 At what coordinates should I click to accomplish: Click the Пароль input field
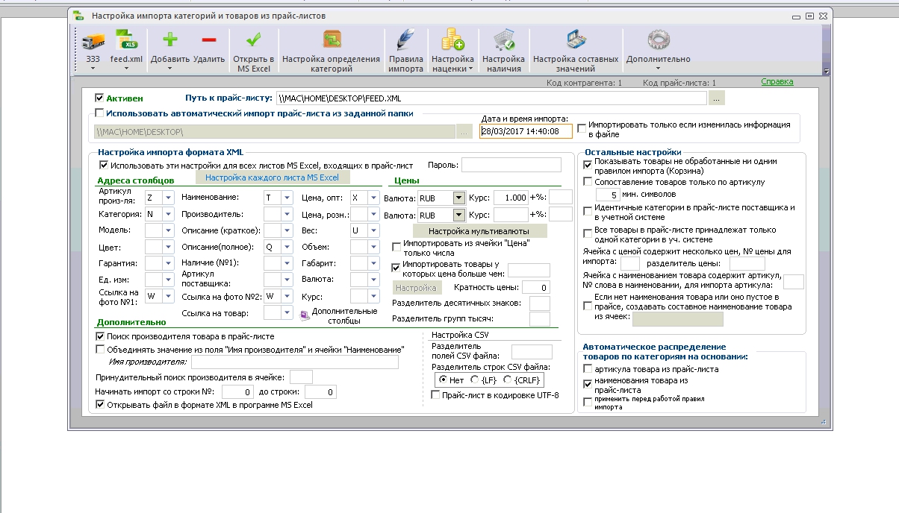[x=511, y=165]
